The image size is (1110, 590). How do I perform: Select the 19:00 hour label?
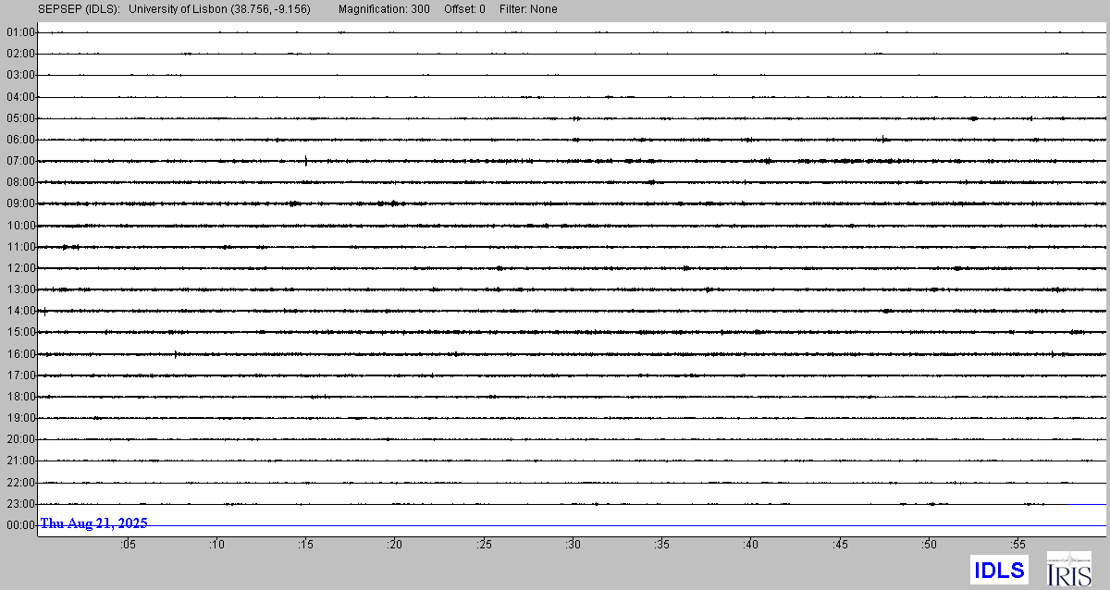20,418
